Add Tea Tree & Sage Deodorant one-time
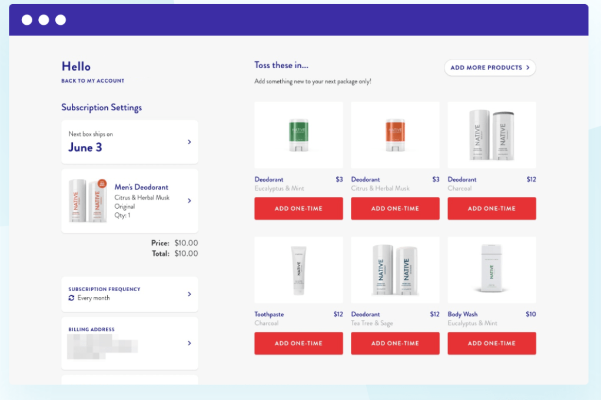601x400 pixels. 395,344
